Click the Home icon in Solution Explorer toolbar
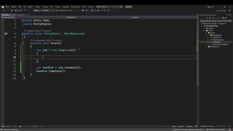Viewport: 233px width, 131px height. 207,18
